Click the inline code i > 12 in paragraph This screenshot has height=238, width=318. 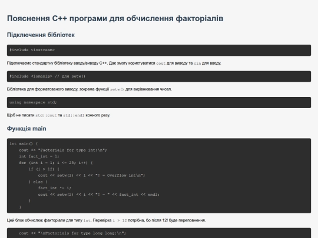click(x=120, y=220)
